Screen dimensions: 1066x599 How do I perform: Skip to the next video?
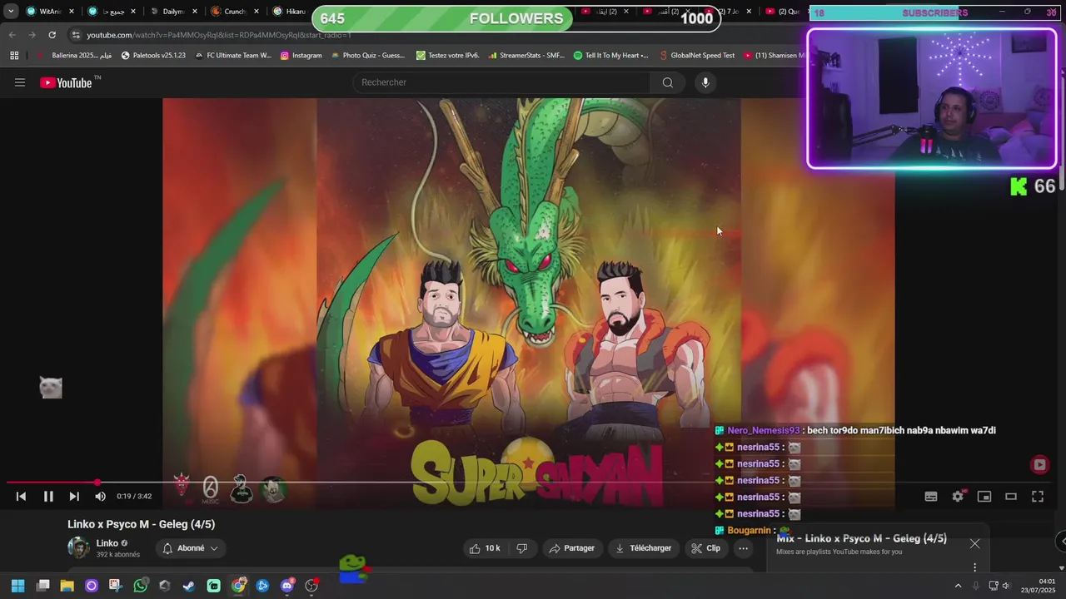coord(74,497)
